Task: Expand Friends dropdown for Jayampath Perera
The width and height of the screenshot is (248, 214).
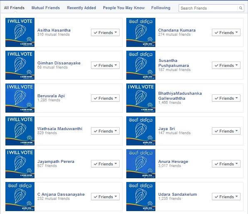Action: (x=105, y=164)
